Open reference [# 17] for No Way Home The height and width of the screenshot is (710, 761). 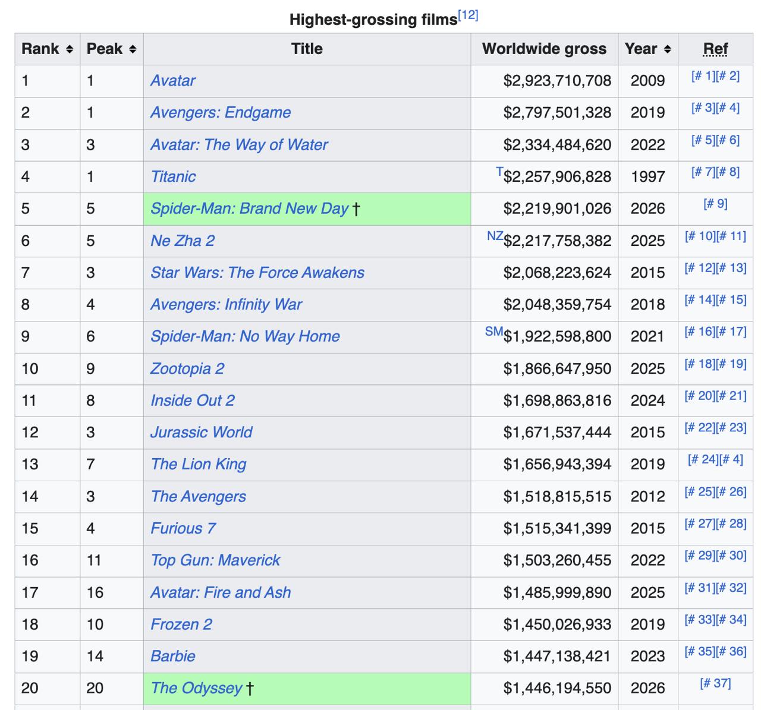point(731,332)
